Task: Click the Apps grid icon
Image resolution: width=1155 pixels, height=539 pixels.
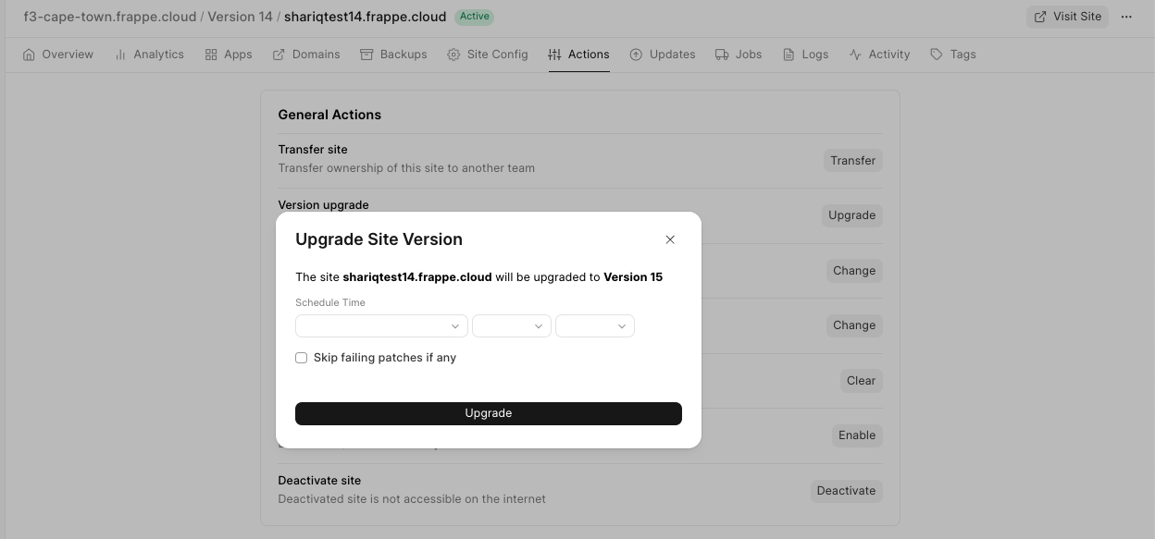Action: pos(211,55)
